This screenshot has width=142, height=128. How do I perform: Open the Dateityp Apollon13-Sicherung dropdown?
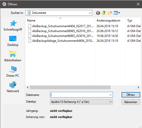pos(81,102)
